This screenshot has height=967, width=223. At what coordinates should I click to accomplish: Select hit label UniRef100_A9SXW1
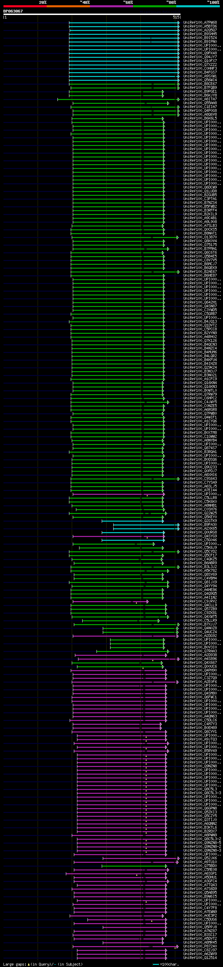point(200,76)
